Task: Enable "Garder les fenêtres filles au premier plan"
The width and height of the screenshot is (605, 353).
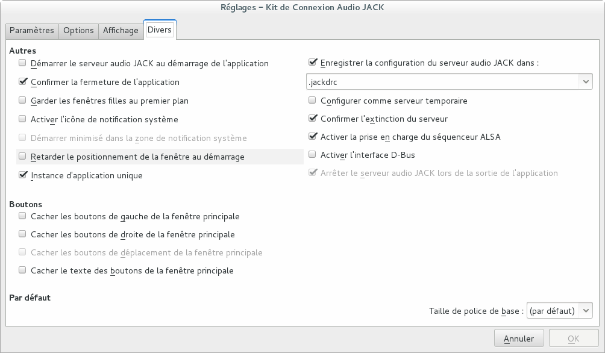Action: (x=23, y=101)
